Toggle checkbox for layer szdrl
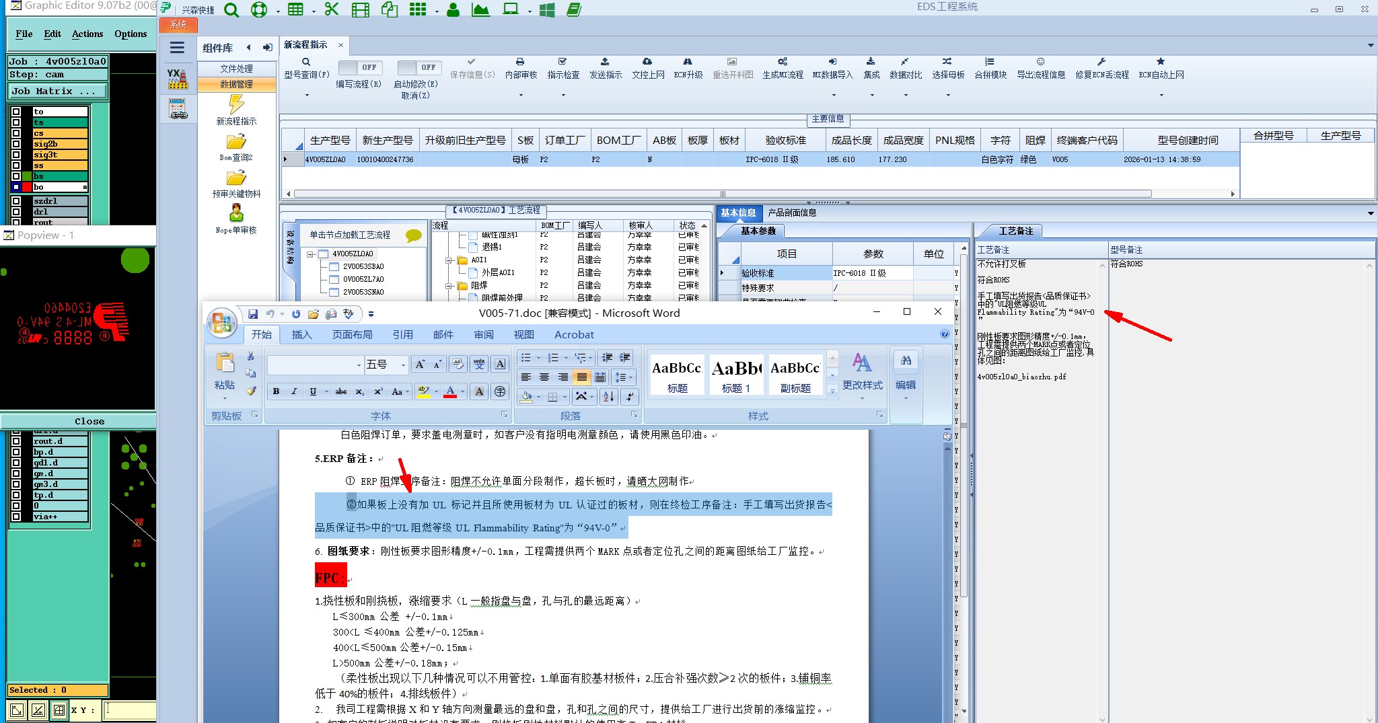 [16, 201]
